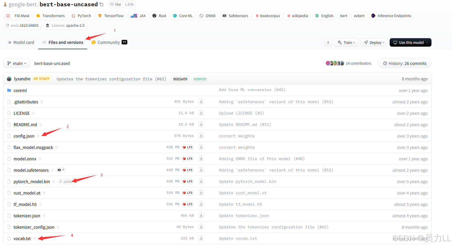Download tokenizer_config.json file
This screenshot has width=452, height=246.
[x=201, y=227]
